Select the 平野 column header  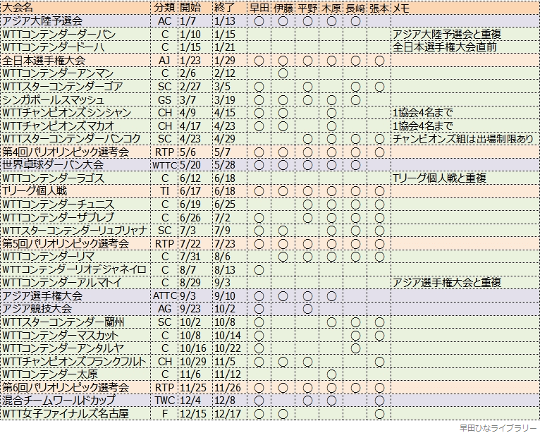(307, 8)
